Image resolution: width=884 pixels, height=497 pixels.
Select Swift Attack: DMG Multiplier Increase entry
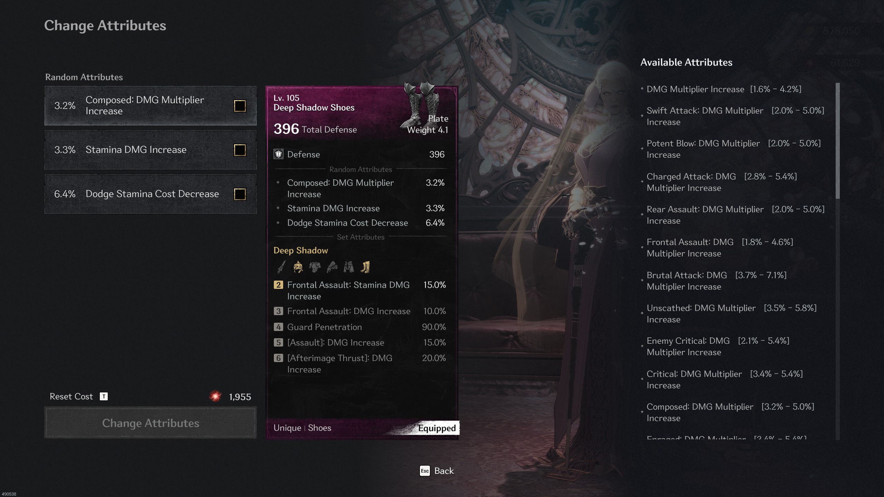point(735,116)
